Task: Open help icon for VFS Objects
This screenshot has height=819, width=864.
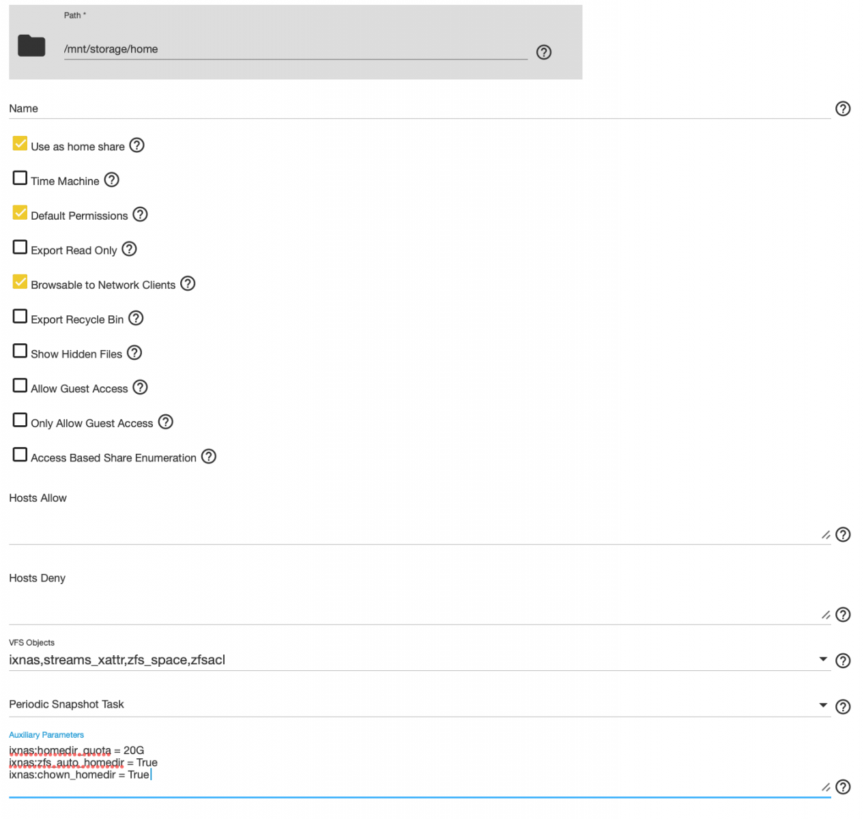Action: 843,661
